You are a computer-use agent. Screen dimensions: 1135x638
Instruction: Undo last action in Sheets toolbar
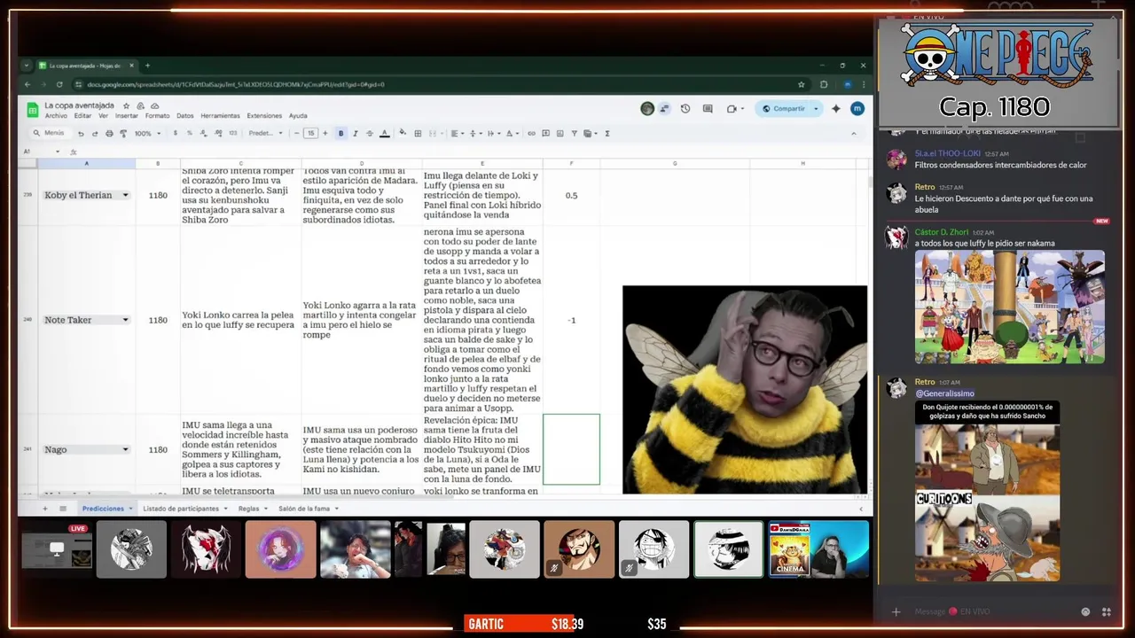[x=81, y=133]
